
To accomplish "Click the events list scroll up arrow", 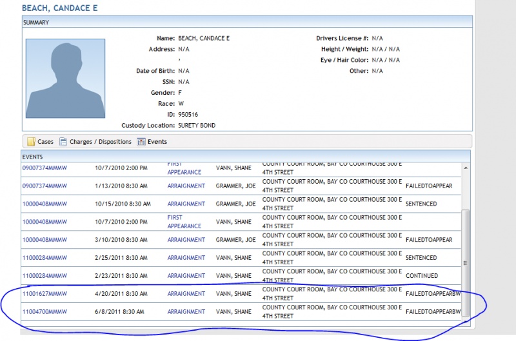I will point(466,168).
